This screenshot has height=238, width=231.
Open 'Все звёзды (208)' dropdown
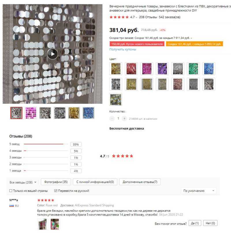23,182
